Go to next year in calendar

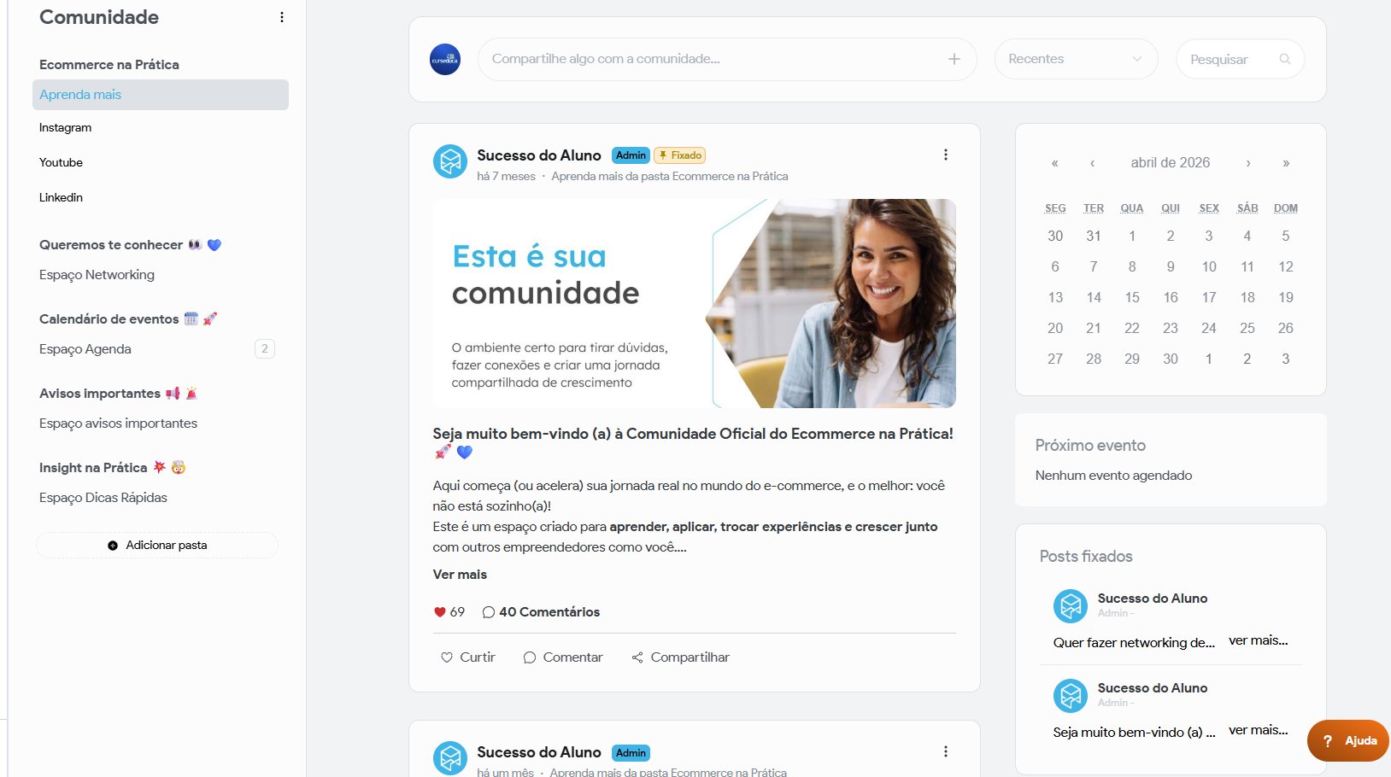(x=1286, y=163)
